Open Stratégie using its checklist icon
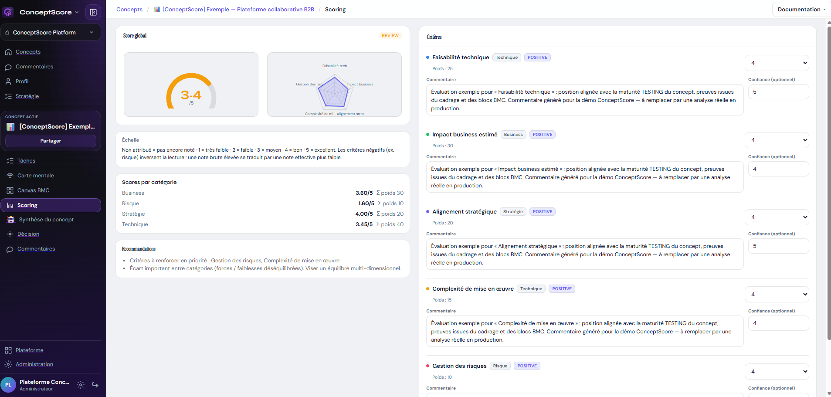The width and height of the screenshot is (831, 397). coord(9,96)
